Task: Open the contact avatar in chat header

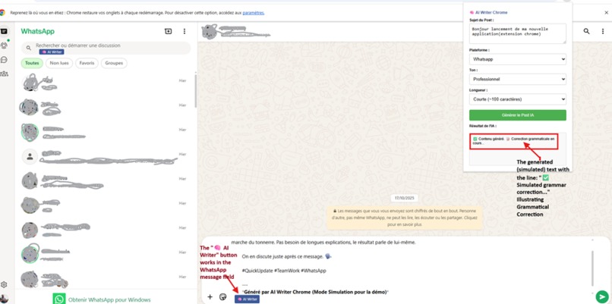Action: point(210,32)
